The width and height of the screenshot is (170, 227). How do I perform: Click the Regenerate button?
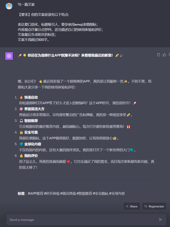coord(154,206)
